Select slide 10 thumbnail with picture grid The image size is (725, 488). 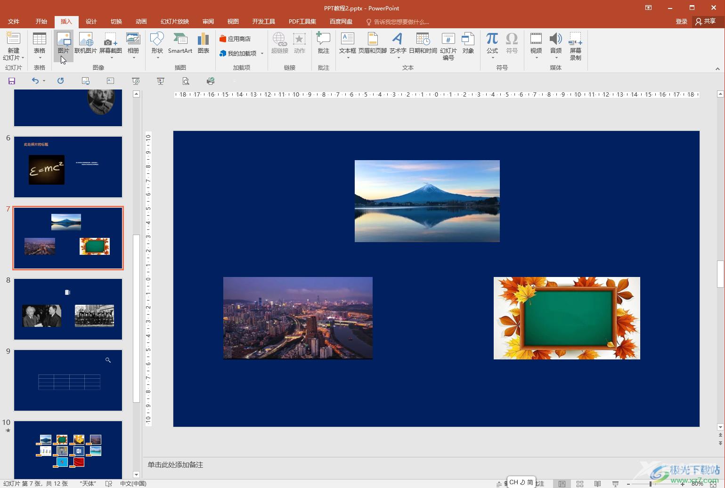(68, 450)
